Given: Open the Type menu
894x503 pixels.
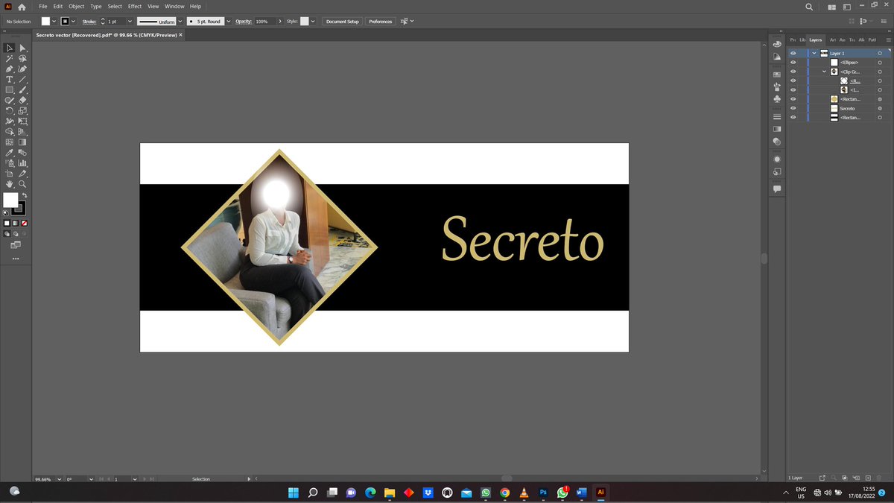Looking at the screenshot, I should click(x=96, y=6).
